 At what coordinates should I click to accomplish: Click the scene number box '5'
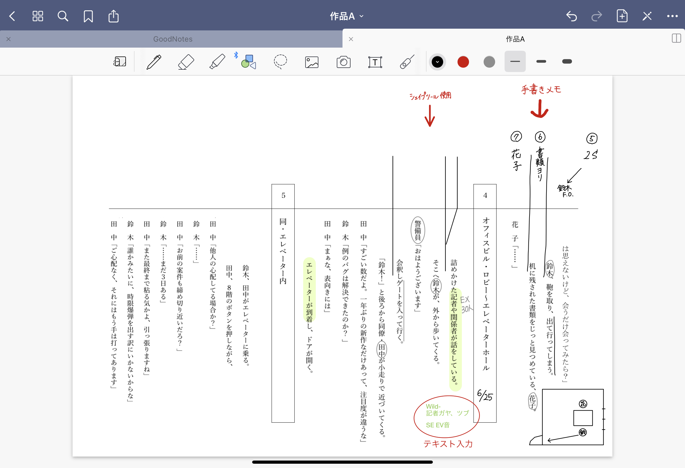tap(283, 195)
